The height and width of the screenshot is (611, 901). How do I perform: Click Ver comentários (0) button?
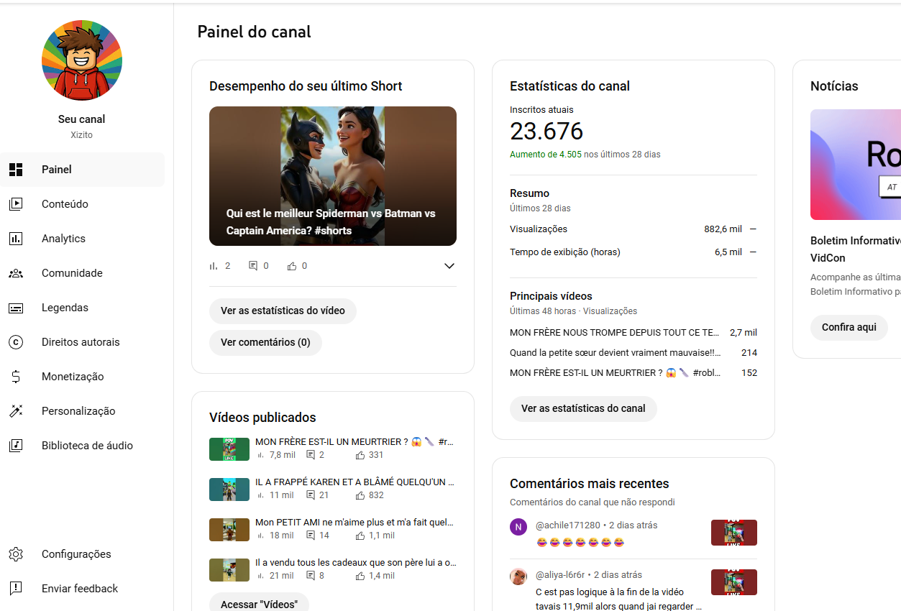click(x=265, y=343)
